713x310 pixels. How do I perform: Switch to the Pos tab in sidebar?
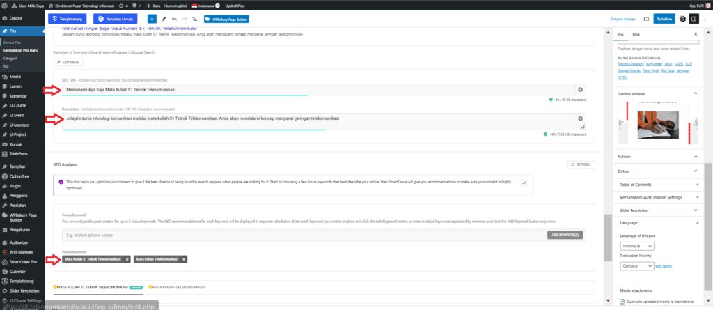click(620, 35)
